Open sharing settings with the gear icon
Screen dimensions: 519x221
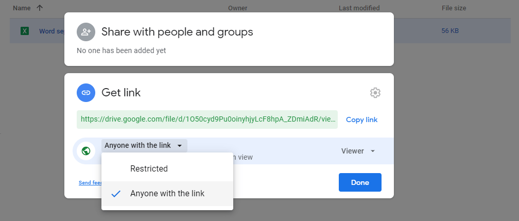(x=375, y=93)
